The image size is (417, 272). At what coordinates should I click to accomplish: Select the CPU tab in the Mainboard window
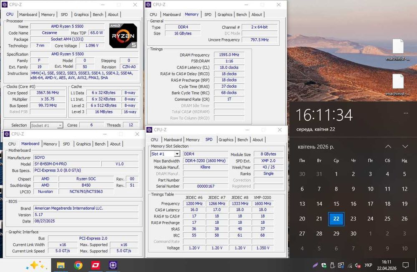[12, 144]
